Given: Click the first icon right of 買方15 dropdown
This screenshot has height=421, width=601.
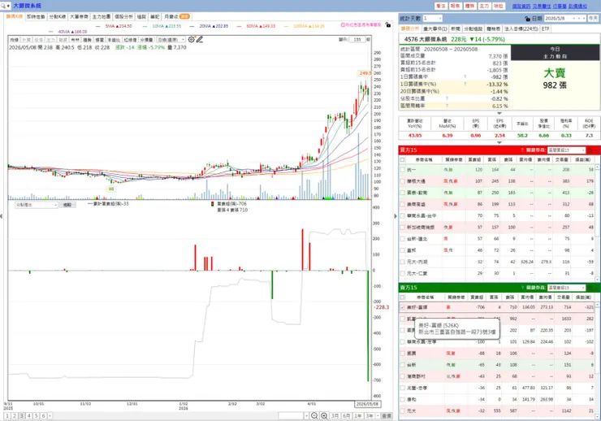Looking at the screenshot, I should (x=590, y=150).
